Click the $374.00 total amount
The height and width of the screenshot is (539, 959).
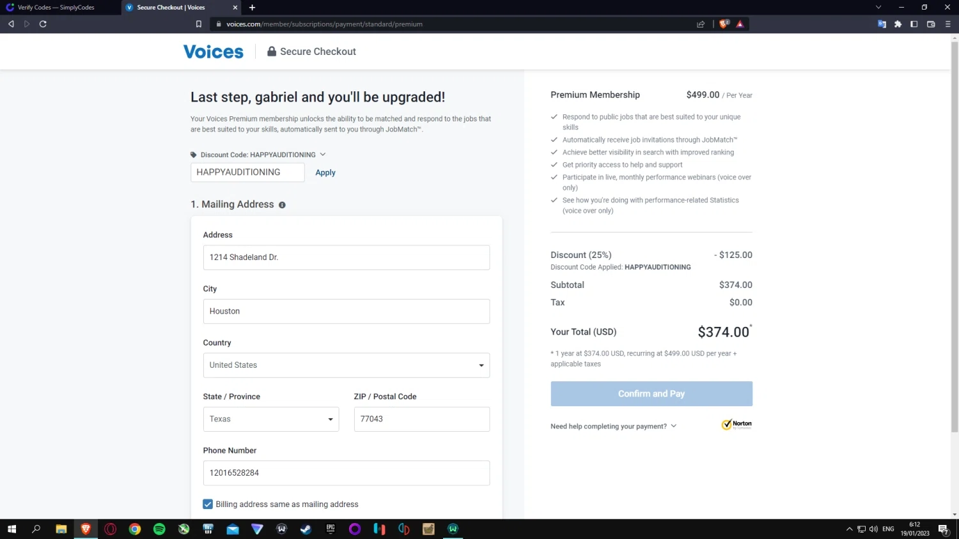click(x=723, y=332)
